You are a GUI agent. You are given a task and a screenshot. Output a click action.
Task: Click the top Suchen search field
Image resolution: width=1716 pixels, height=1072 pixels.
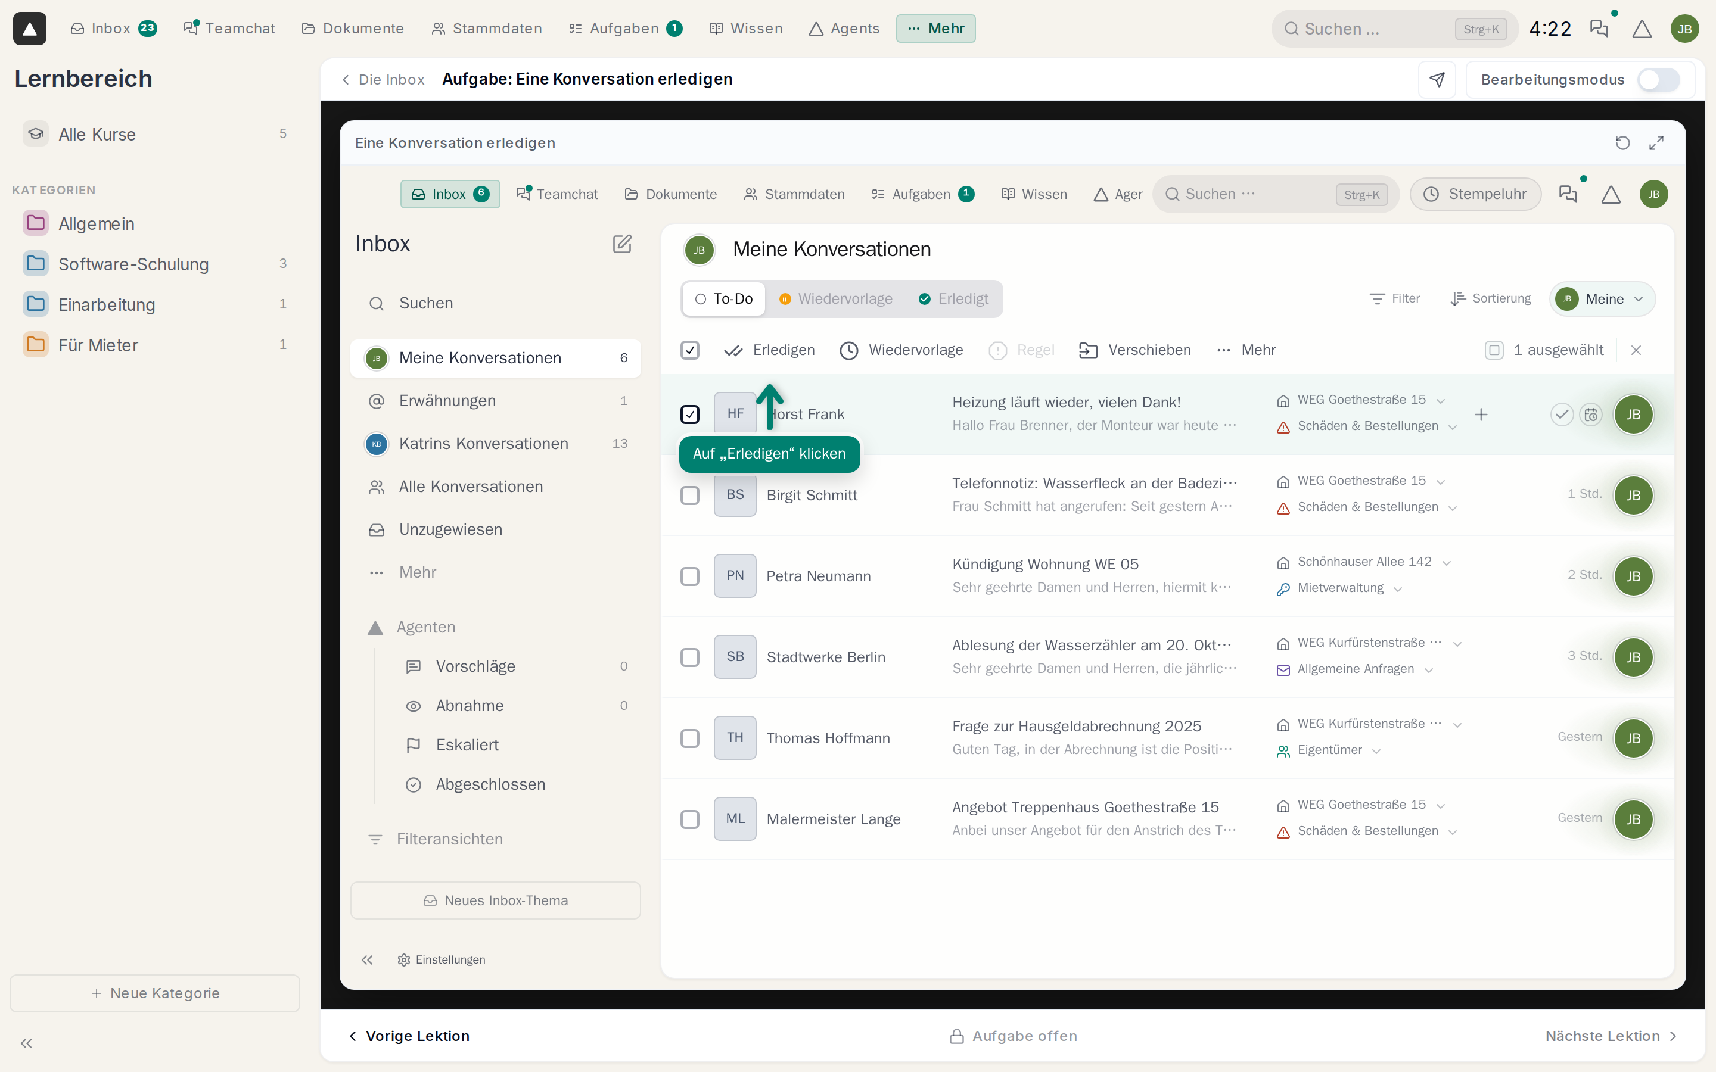click(1394, 29)
